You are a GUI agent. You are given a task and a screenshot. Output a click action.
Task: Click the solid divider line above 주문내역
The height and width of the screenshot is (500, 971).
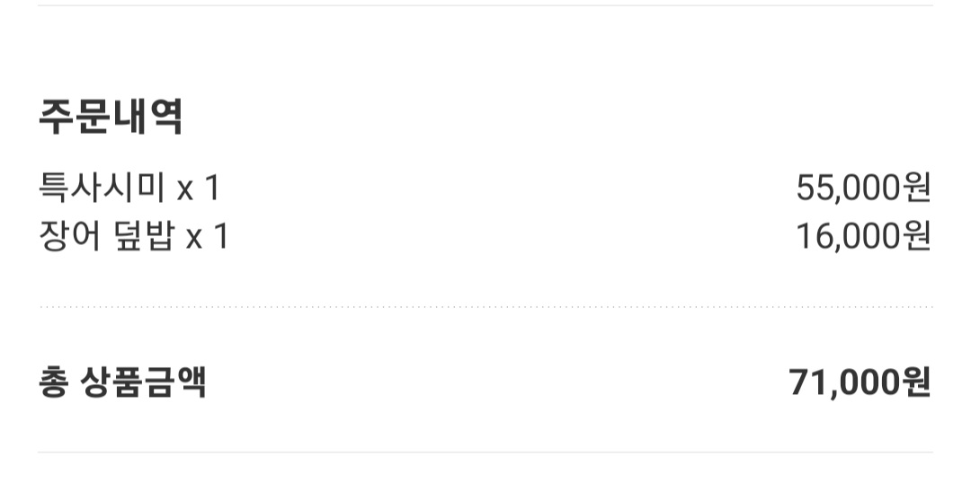[x=485, y=5]
